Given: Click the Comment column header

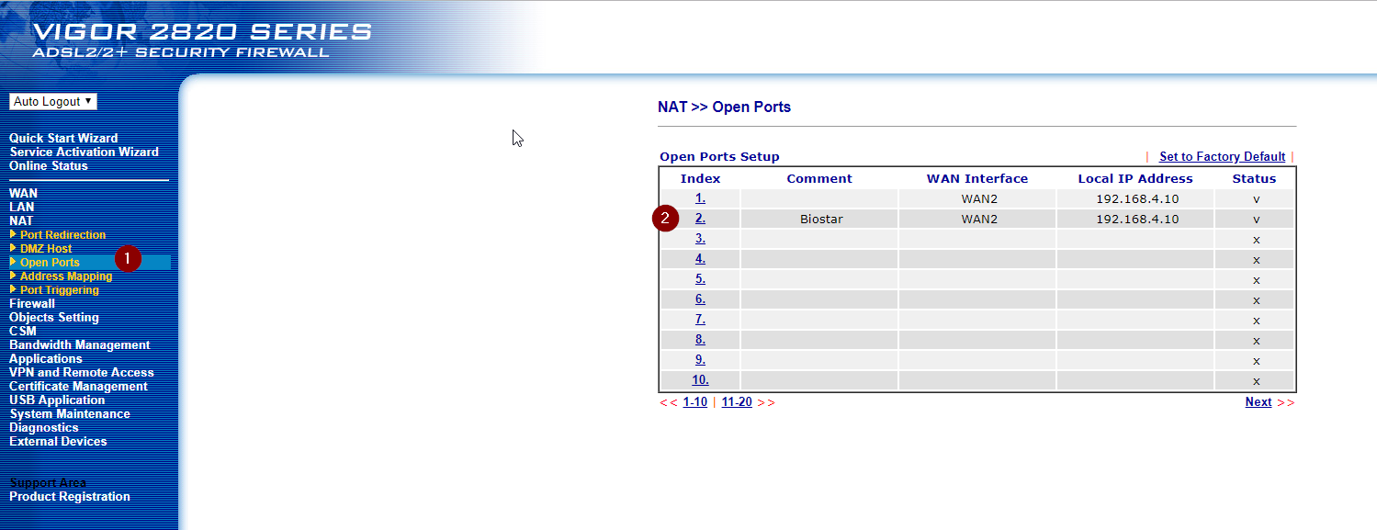Looking at the screenshot, I should [819, 179].
